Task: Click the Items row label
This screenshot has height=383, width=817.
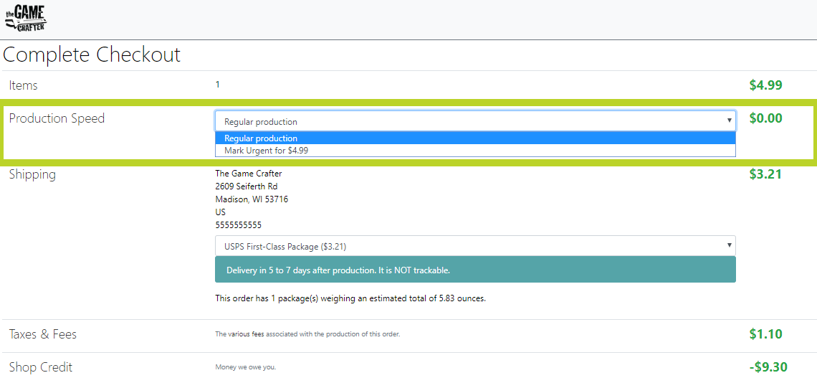Action: pyautogui.click(x=24, y=85)
